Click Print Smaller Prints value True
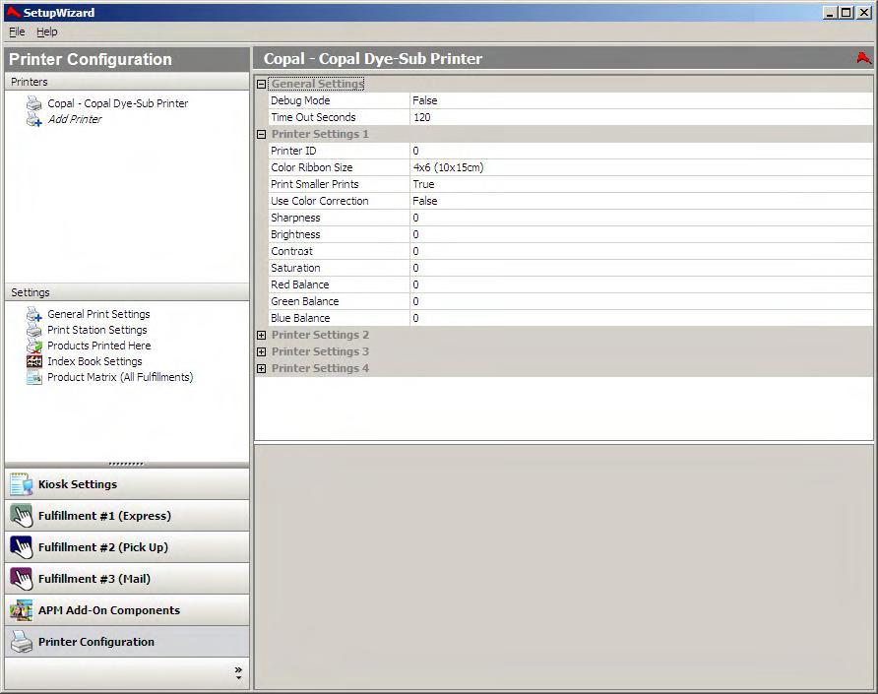The height and width of the screenshot is (694, 878). (641, 184)
